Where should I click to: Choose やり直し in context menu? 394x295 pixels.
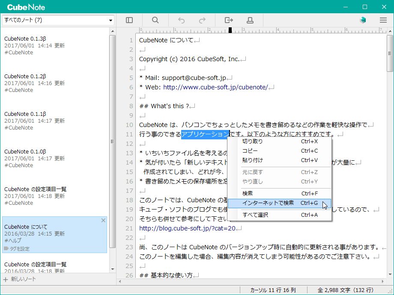pyautogui.click(x=280, y=181)
